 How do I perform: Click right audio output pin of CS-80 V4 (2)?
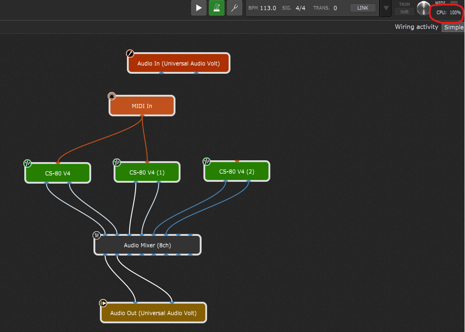[x=248, y=181]
